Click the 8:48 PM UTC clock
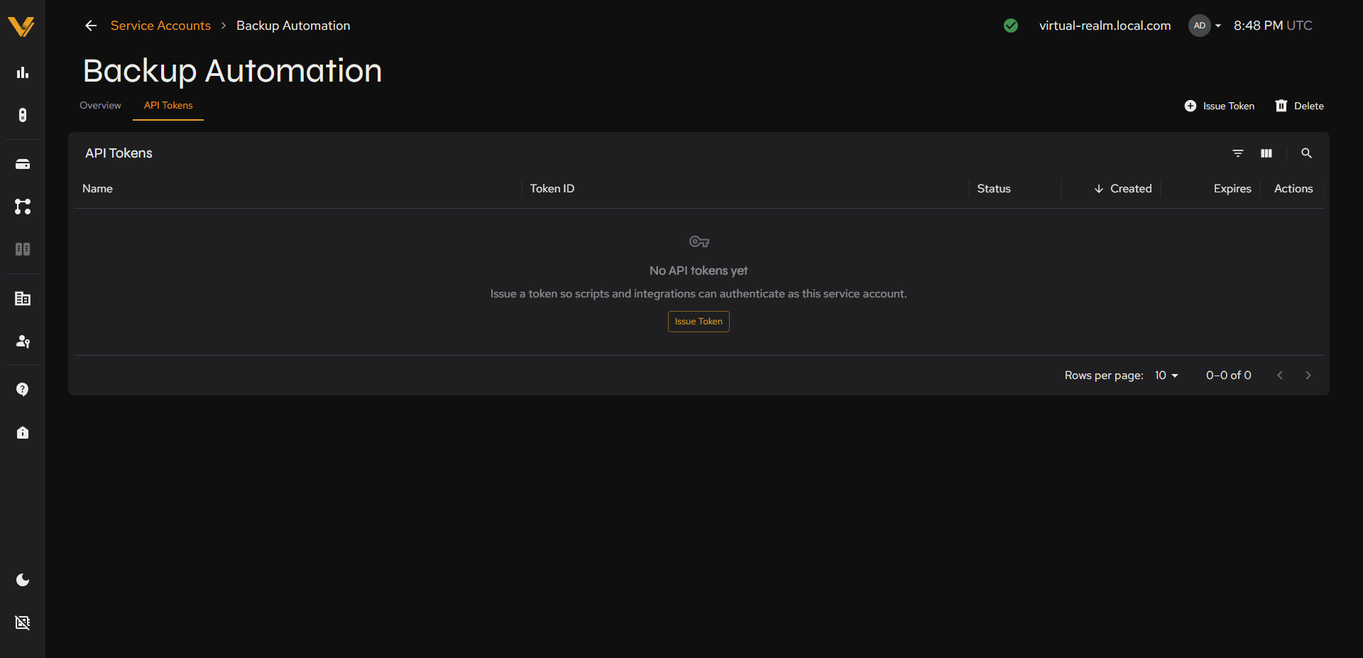This screenshot has width=1363, height=658. point(1273,26)
